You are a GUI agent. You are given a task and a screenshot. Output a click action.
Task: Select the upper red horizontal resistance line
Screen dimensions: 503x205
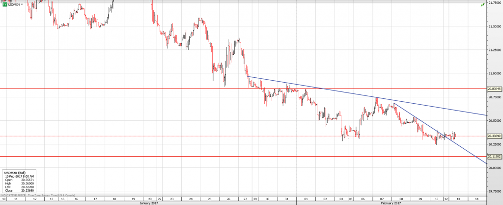tap(147, 89)
